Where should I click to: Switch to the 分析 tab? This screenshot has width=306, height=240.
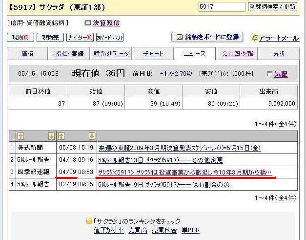[279, 54]
